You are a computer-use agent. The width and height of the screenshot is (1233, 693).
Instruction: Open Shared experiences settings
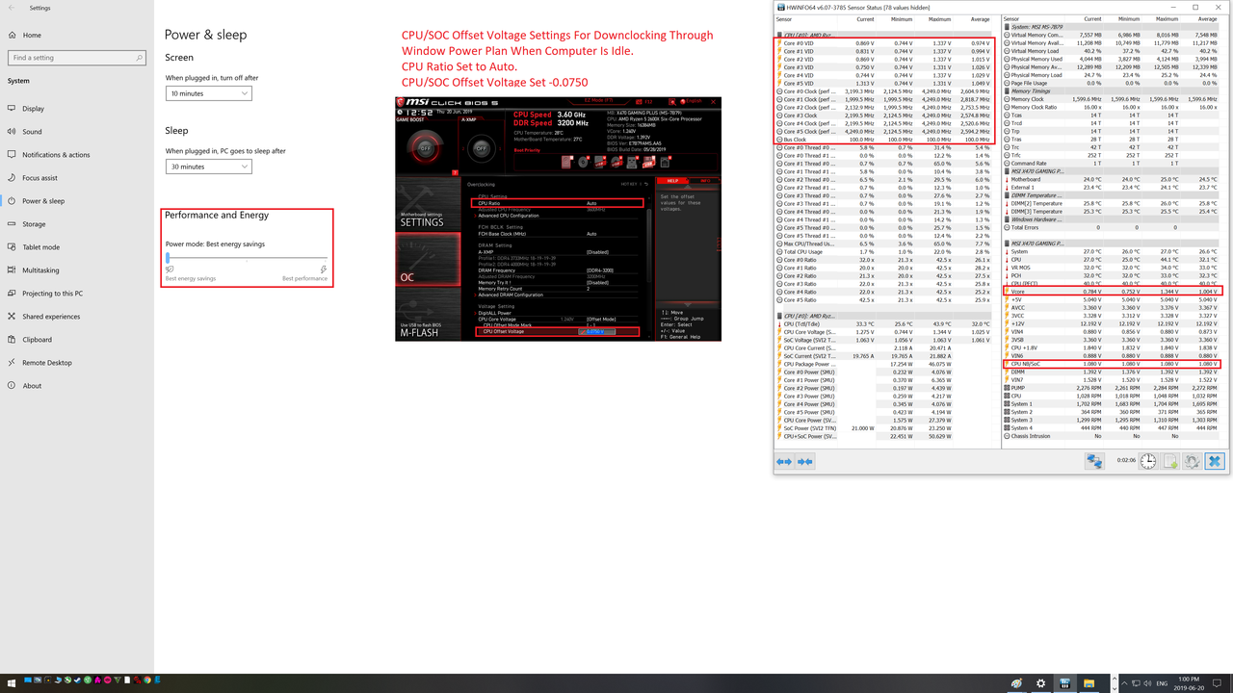tap(51, 317)
